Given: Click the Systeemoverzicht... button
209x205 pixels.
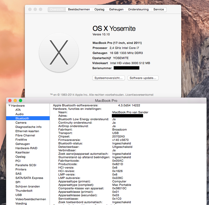Looking at the screenshot, I should click(x=108, y=78).
